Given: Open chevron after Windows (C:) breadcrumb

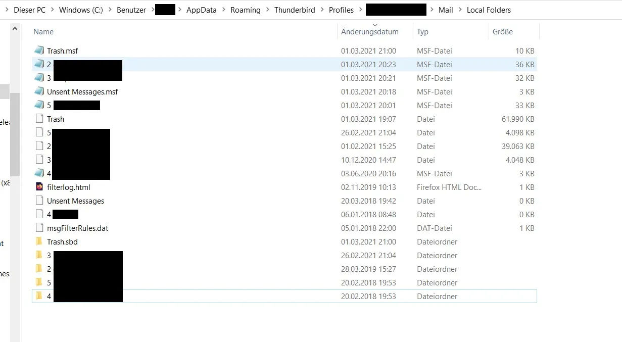Looking at the screenshot, I should point(111,10).
